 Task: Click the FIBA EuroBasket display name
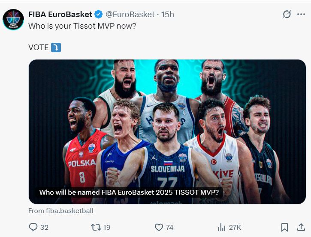60,15
